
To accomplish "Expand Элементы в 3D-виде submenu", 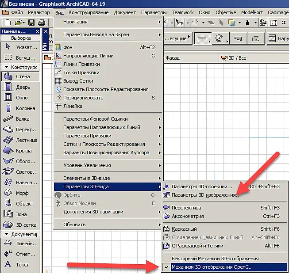I will pos(108,178).
